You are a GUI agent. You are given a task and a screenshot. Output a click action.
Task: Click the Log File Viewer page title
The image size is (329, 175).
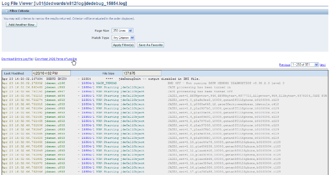[64, 3]
